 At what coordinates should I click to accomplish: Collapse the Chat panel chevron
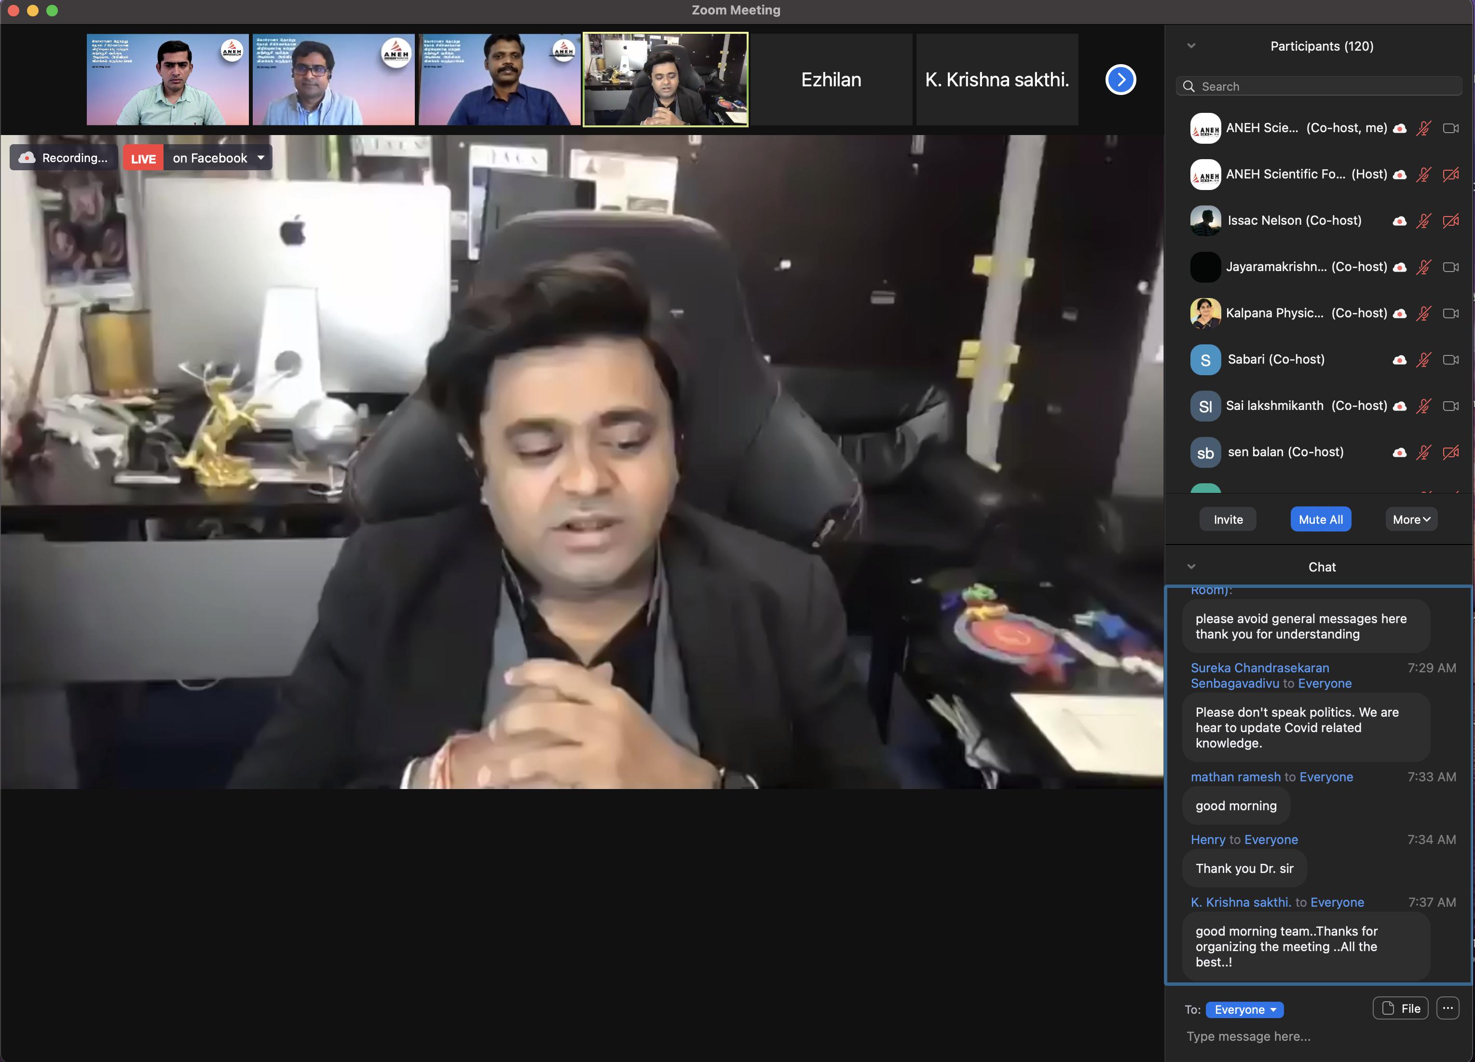coord(1191,566)
